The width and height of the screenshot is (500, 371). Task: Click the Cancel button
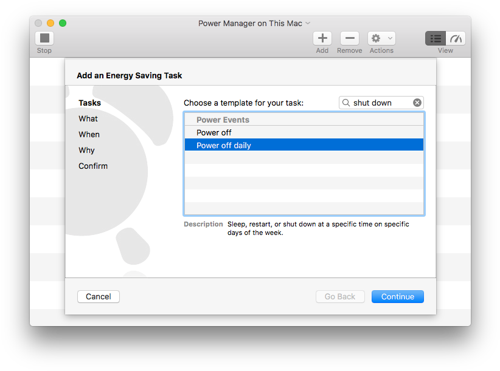coord(98,296)
